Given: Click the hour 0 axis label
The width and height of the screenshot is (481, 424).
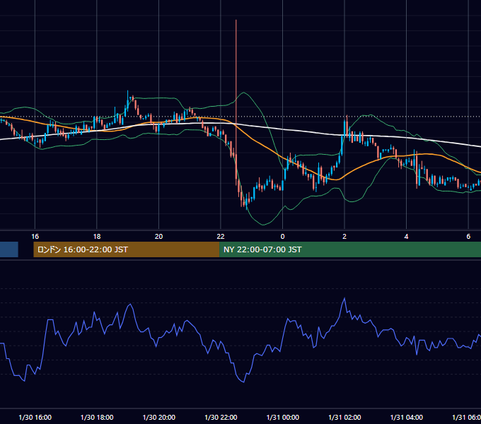Looking at the screenshot, I should point(282,237).
